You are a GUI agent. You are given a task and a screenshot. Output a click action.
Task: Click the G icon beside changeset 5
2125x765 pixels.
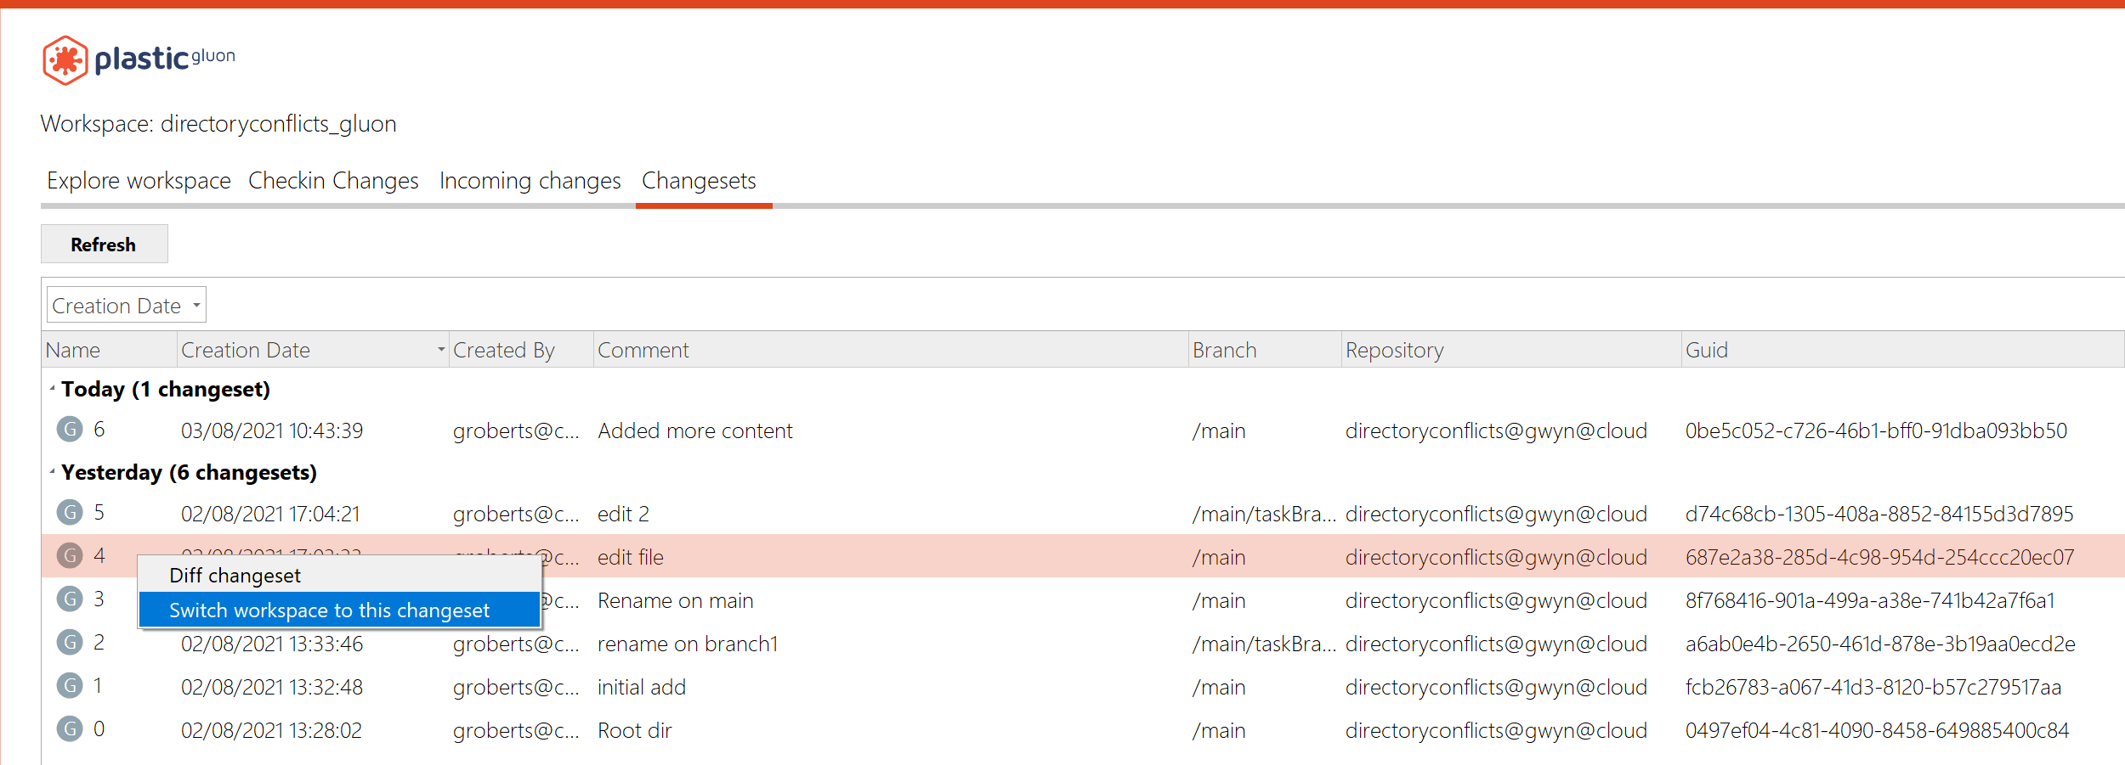click(71, 512)
